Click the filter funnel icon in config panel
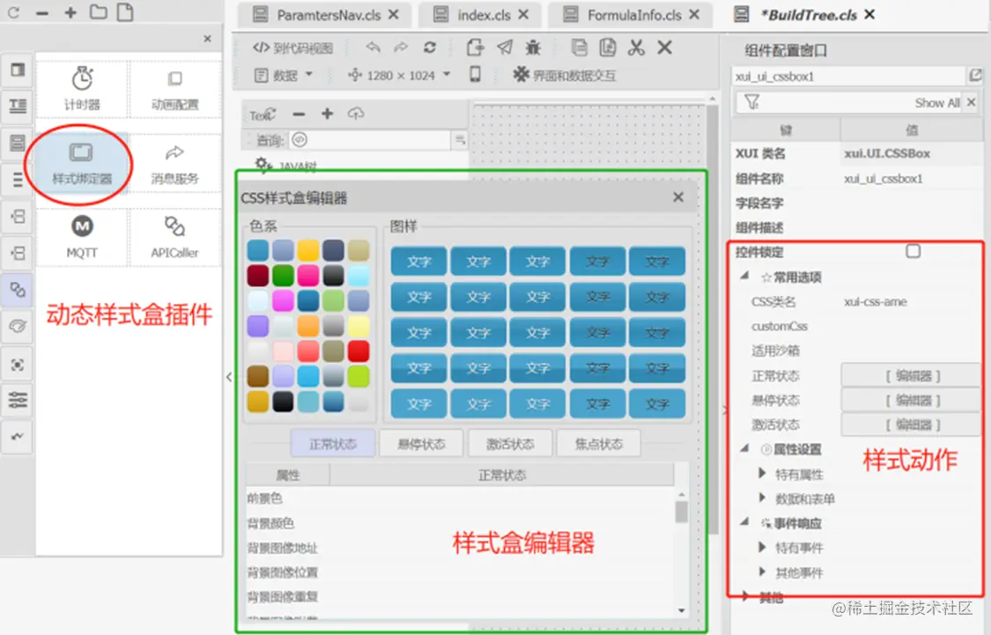991x635 pixels. pyautogui.click(x=751, y=102)
